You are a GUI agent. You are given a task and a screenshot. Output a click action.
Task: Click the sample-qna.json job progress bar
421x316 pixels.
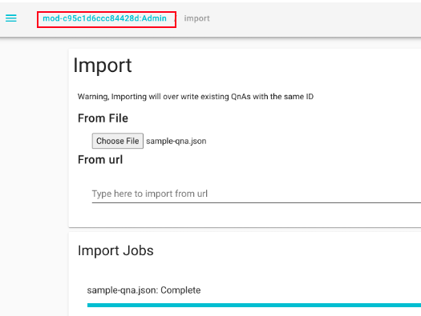(x=254, y=305)
